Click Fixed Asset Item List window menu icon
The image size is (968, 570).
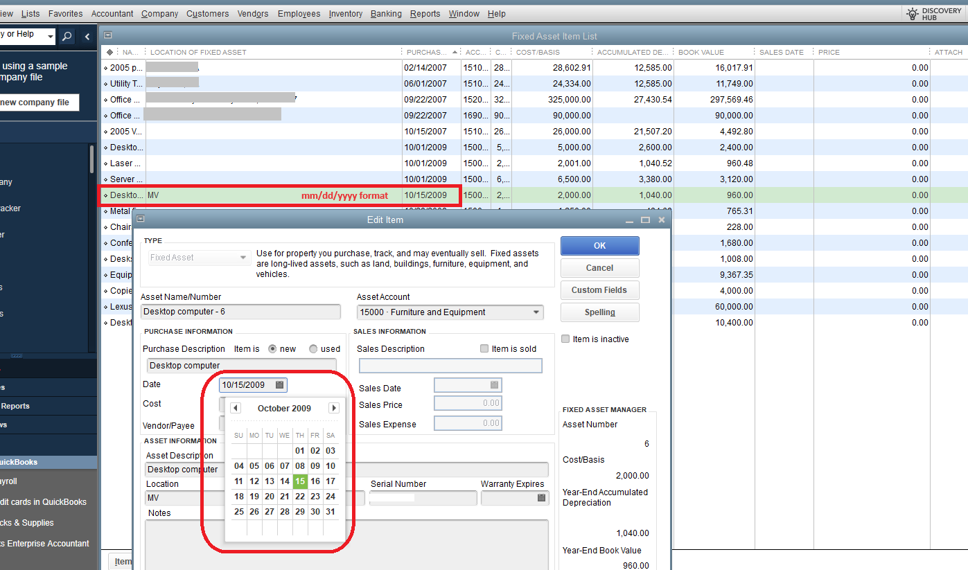[x=108, y=35]
